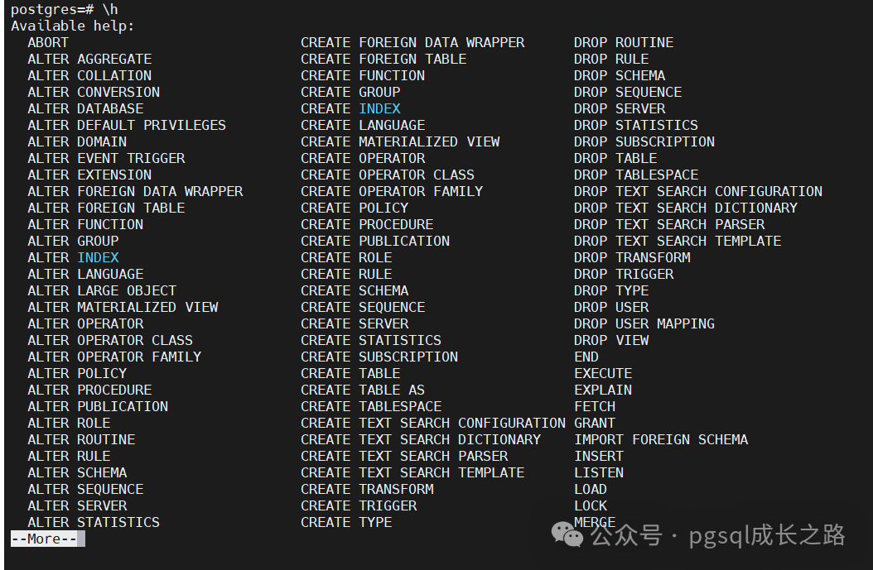This screenshot has height=570, width=873.
Task: Select the 'LOCK' entry
Action: coord(591,505)
